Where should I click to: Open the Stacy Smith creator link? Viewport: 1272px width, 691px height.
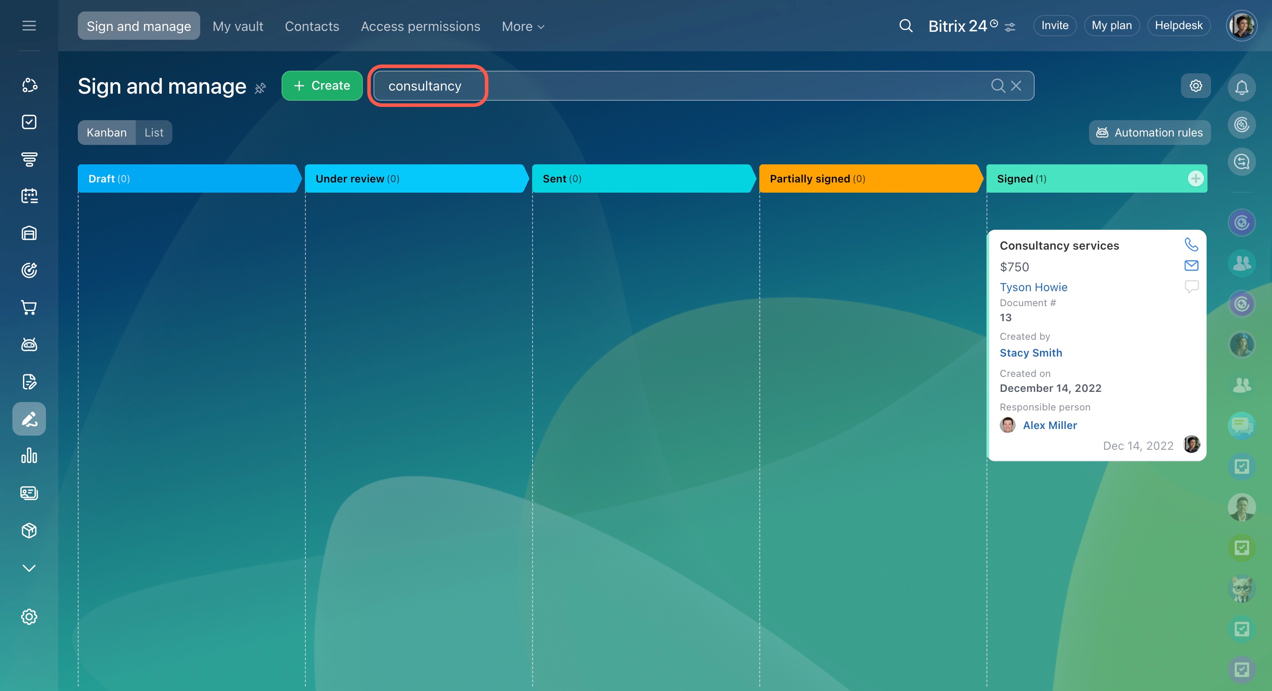coord(1031,353)
